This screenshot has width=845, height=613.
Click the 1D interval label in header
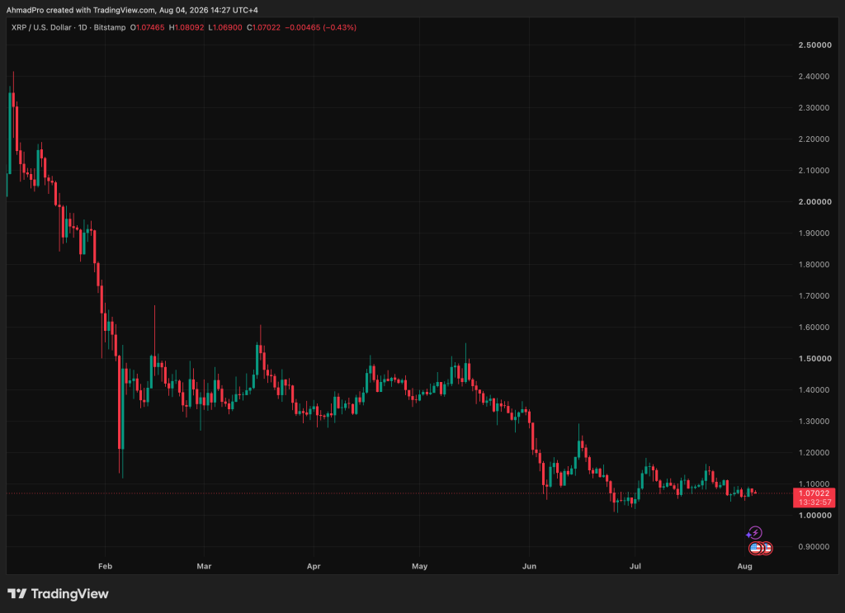click(x=83, y=27)
